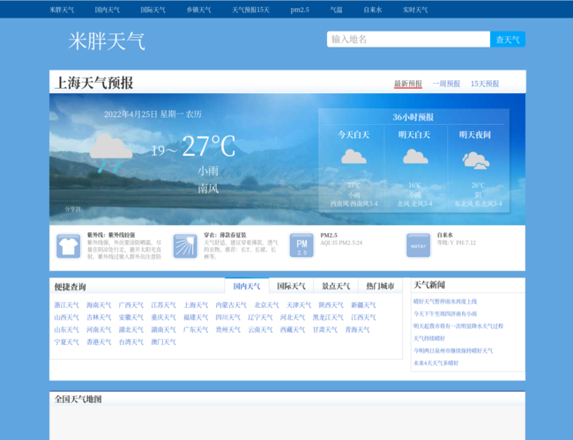Click the water quality icon
This screenshot has height=440, width=573.
coord(419,246)
